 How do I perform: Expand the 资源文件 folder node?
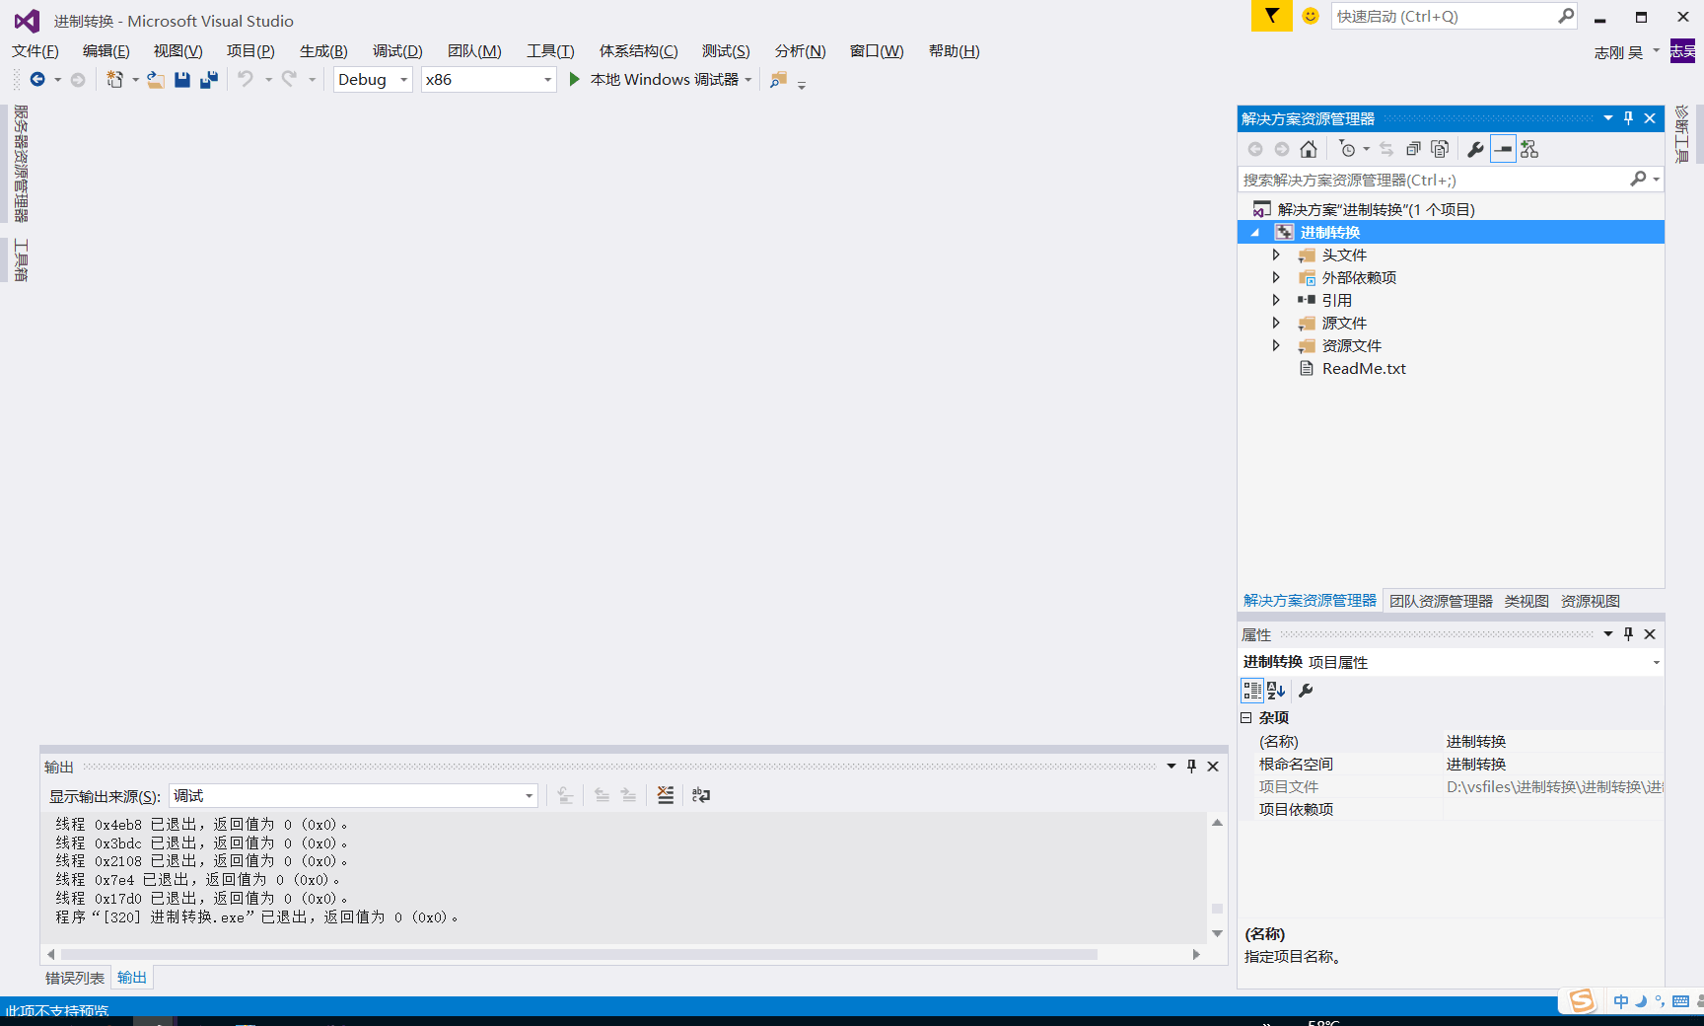1276,345
